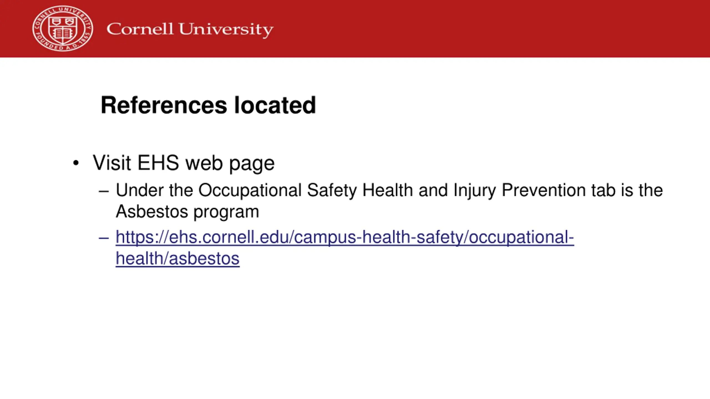The width and height of the screenshot is (710, 399).
Task: Click the dash preceding the https link
Action: [103, 238]
